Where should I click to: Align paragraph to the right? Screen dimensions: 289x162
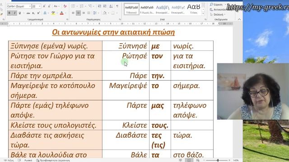pyautogui.click(x=84, y=13)
